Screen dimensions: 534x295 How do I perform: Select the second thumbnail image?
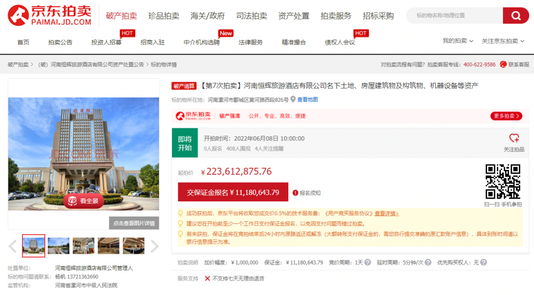59,246
